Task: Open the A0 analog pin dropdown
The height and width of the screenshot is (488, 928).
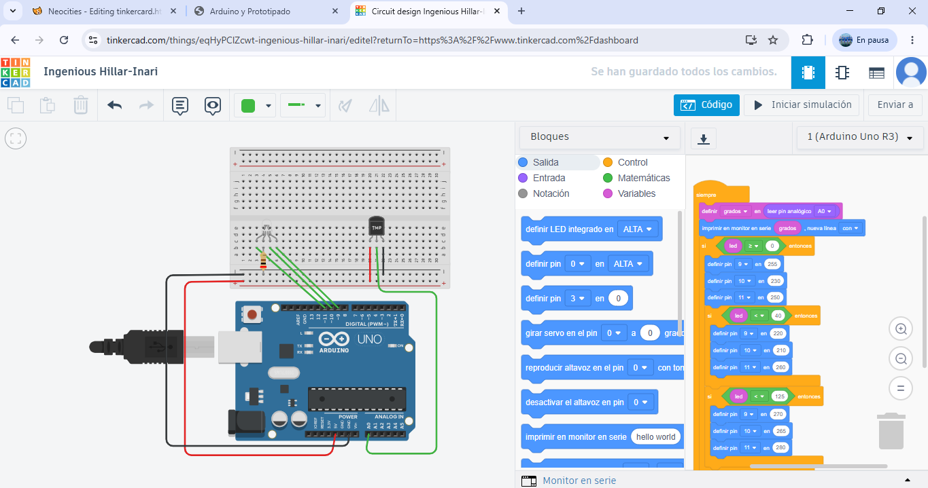Action: [x=824, y=211]
